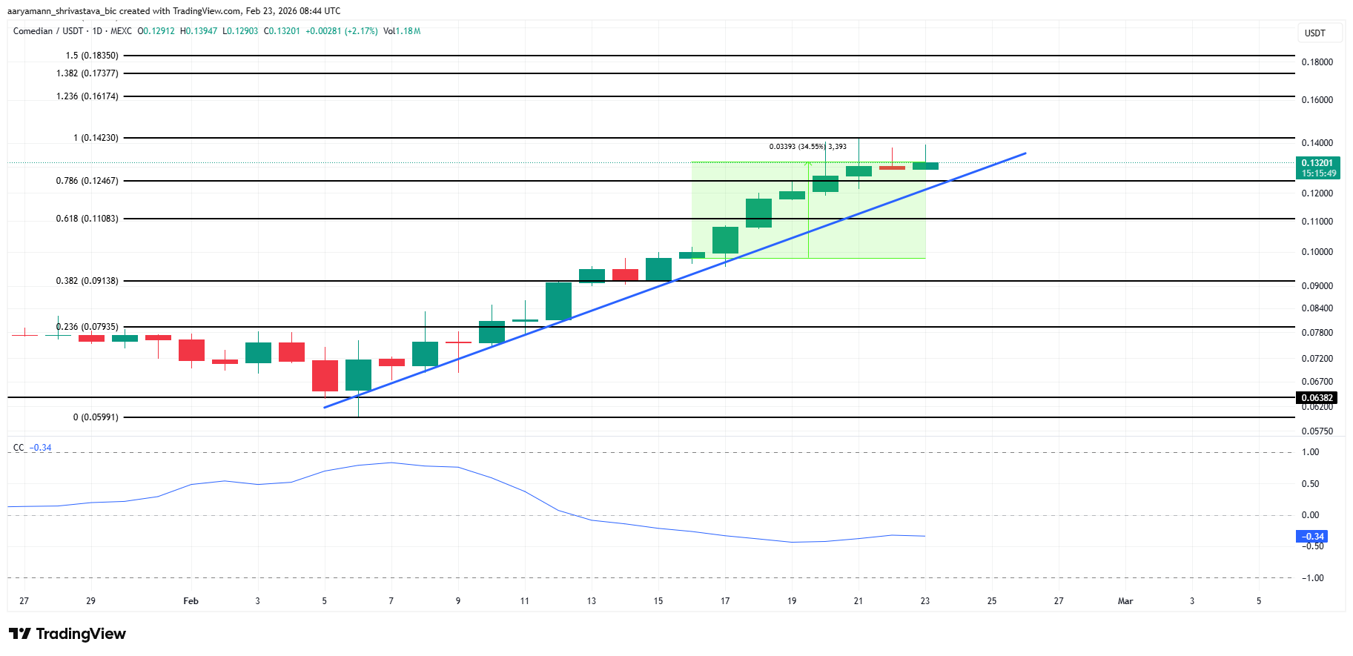Screen dimensions: 1353x656
Task: Click the low value L0.12903
Action: pyautogui.click(x=241, y=31)
